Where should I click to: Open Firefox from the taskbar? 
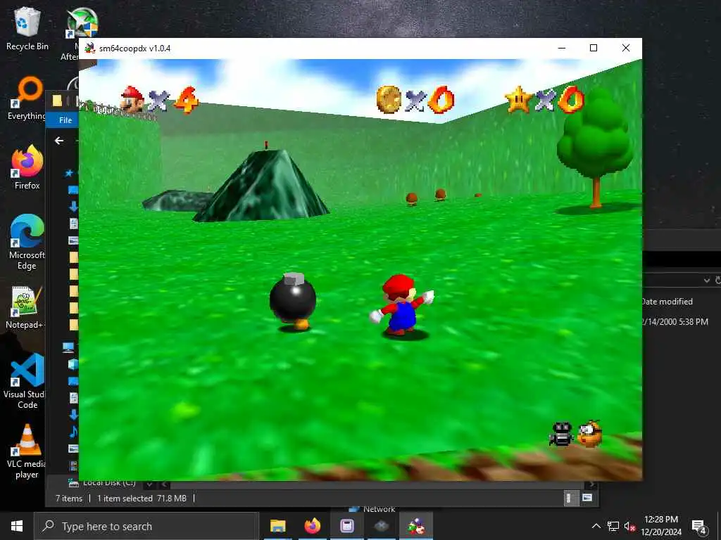click(312, 526)
